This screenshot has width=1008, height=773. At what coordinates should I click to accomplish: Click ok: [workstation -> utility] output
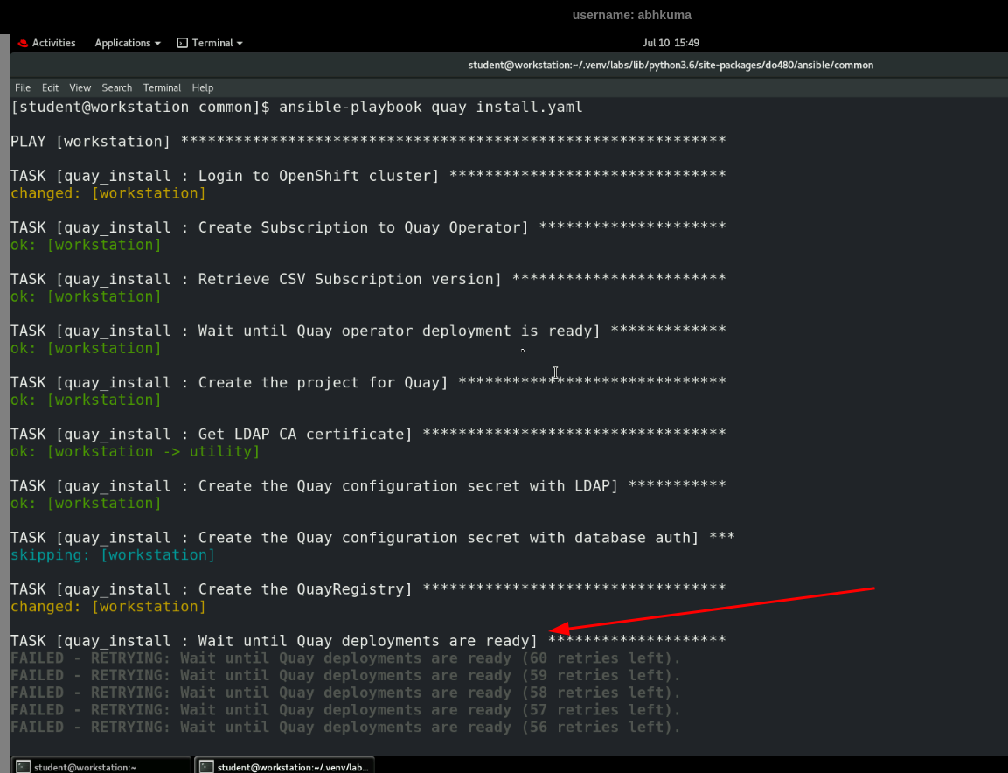click(x=135, y=451)
